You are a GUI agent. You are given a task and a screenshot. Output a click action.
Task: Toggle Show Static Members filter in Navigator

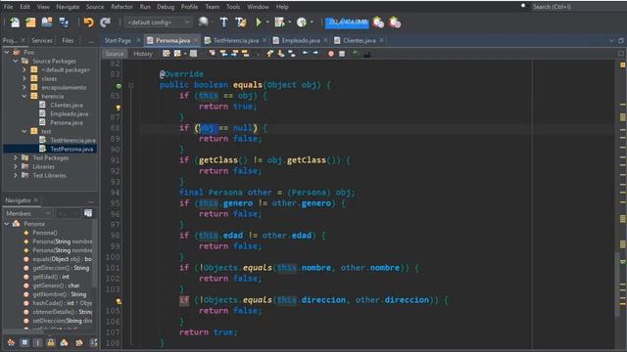37,342
